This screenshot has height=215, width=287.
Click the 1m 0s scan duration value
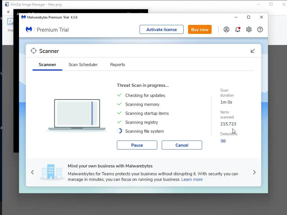coord(226,102)
